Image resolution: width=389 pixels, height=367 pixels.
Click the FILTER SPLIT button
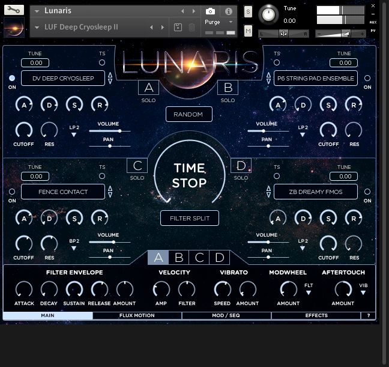[x=190, y=218]
